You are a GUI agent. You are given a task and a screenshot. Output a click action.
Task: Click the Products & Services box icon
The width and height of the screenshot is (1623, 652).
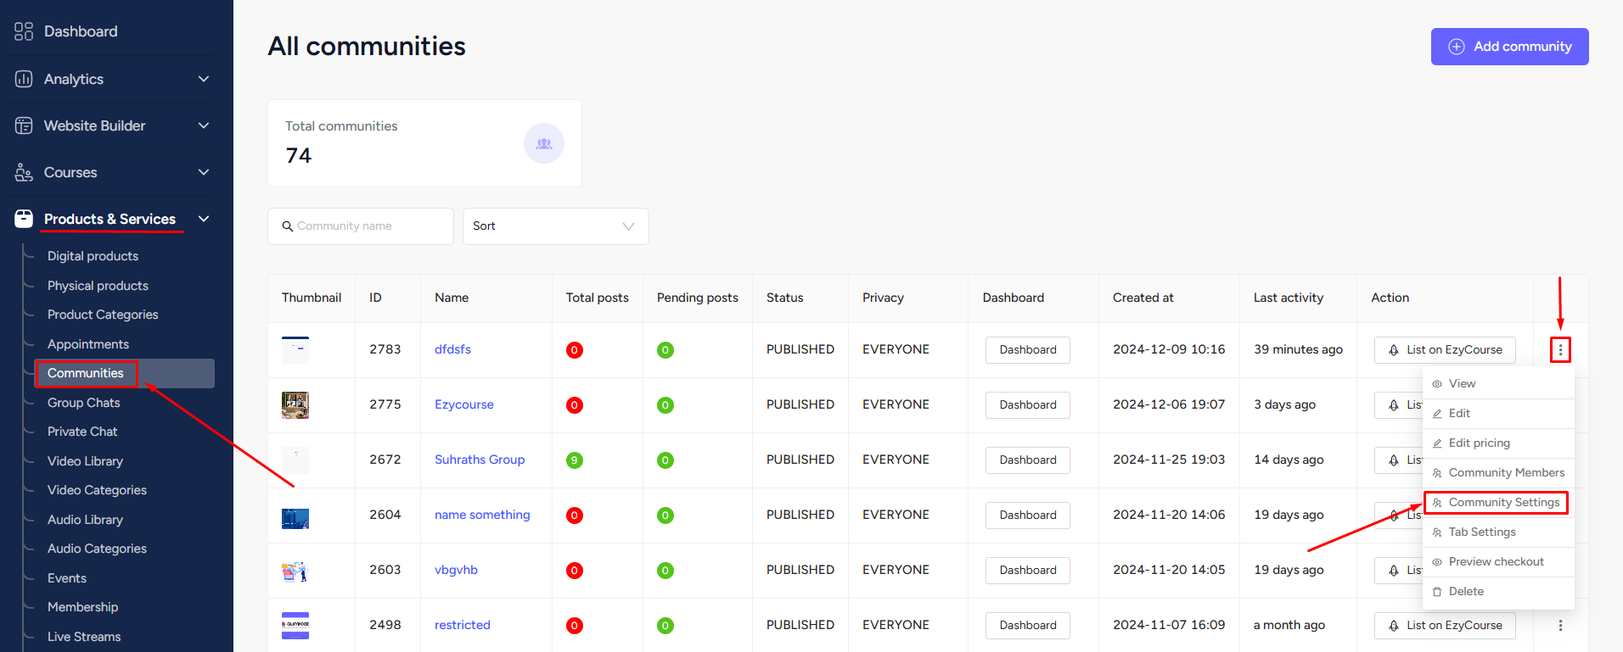pos(24,219)
